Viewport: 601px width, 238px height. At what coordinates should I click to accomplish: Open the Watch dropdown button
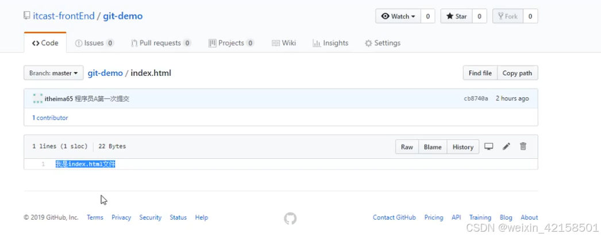pyautogui.click(x=398, y=16)
